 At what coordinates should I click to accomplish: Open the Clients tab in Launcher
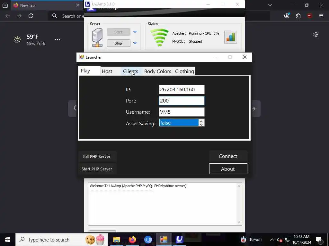131,71
